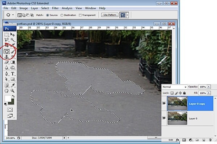This screenshot has width=217, height=144.
Task: Open the Analysis menu
Action: [x=67, y=8]
